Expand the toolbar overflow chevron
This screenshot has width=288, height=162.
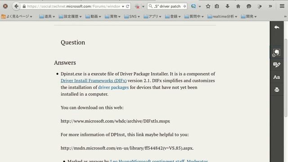(270, 6)
